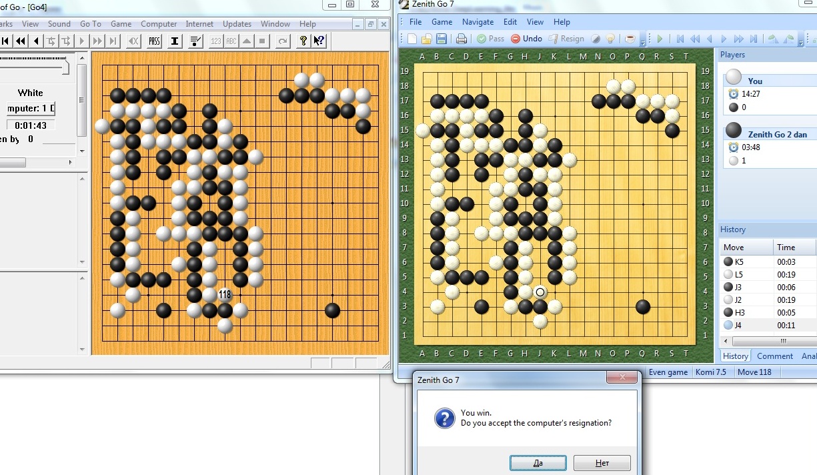Click the PASS button in left Go toolbar
Viewport: 817px width, 475px height.
(154, 41)
